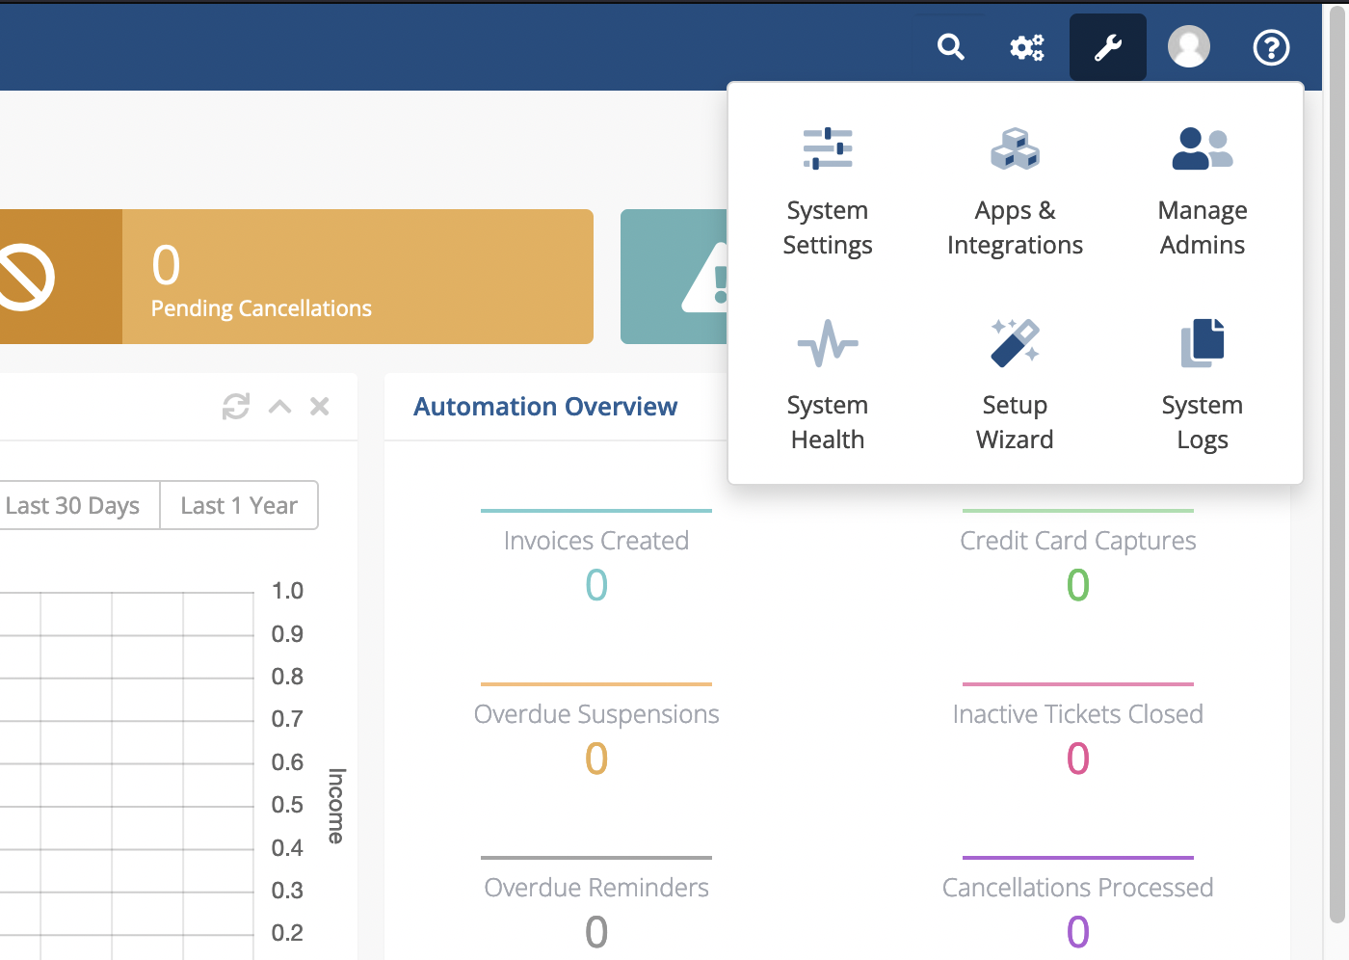Screen dimensions: 1349x960
Task: Click the Pending Cancellations tile
Action: click(x=357, y=277)
